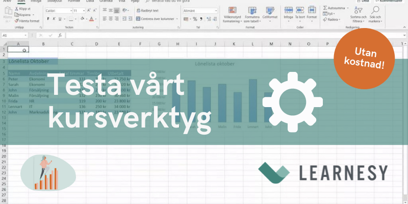This screenshot has width=408, height=204.
Task: Switch to the Formler ribbon tab
Action: (x=74, y=1)
